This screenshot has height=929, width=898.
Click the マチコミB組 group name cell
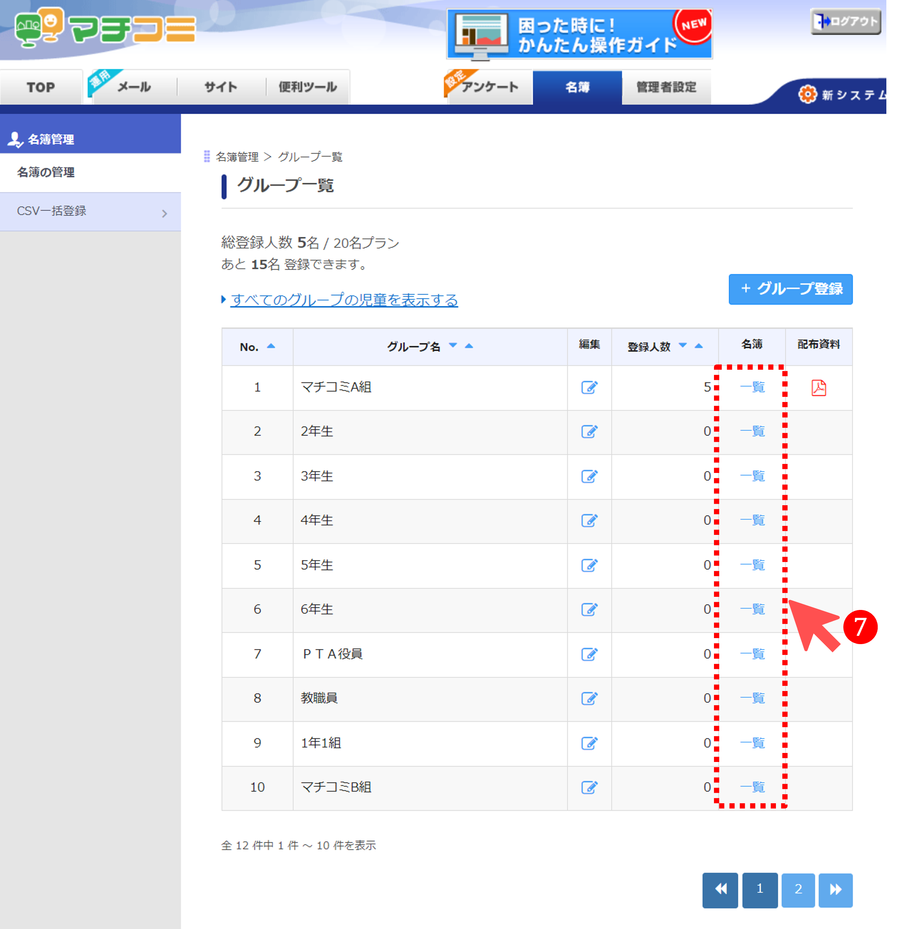pos(430,788)
